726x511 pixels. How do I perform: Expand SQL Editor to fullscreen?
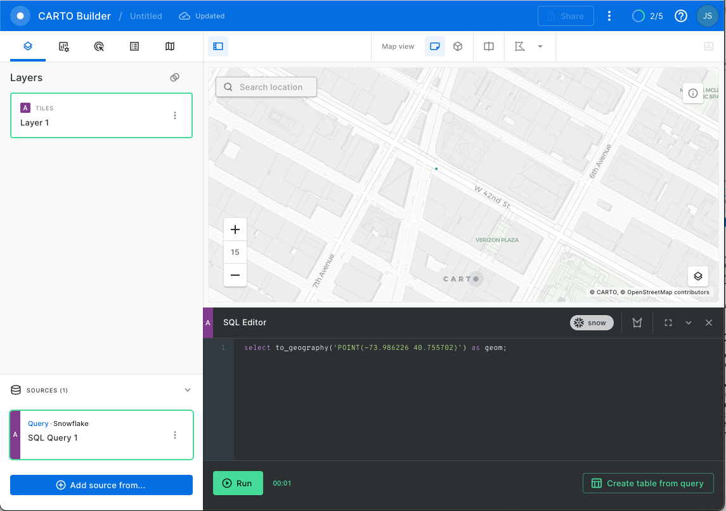tap(668, 323)
